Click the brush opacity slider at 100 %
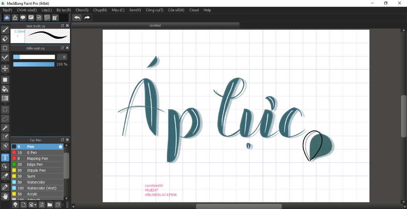Viewport: 407px width, 209px height. (x=34, y=64)
